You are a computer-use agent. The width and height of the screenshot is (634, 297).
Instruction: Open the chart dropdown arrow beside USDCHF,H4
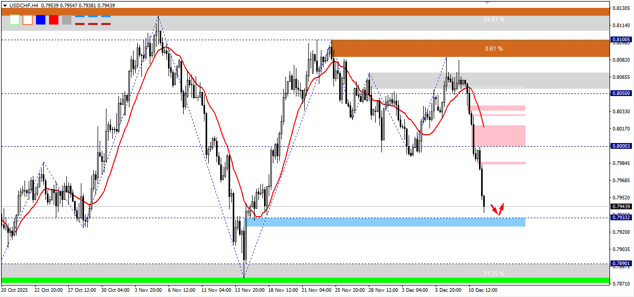5,5
